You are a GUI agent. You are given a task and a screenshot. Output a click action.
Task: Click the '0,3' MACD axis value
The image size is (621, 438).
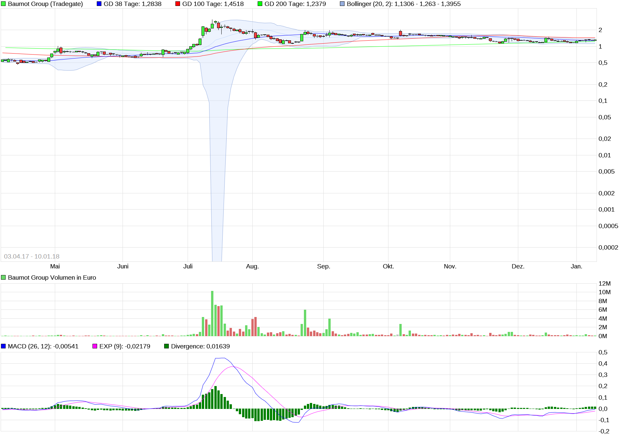pyautogui.click(x=603, y=375)
